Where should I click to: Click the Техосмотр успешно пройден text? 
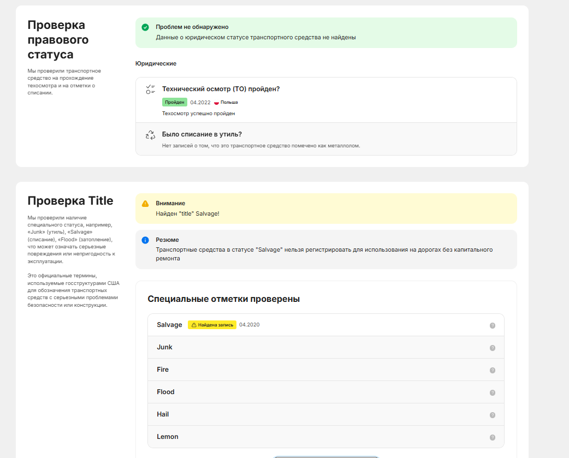[x=199, y=114]
